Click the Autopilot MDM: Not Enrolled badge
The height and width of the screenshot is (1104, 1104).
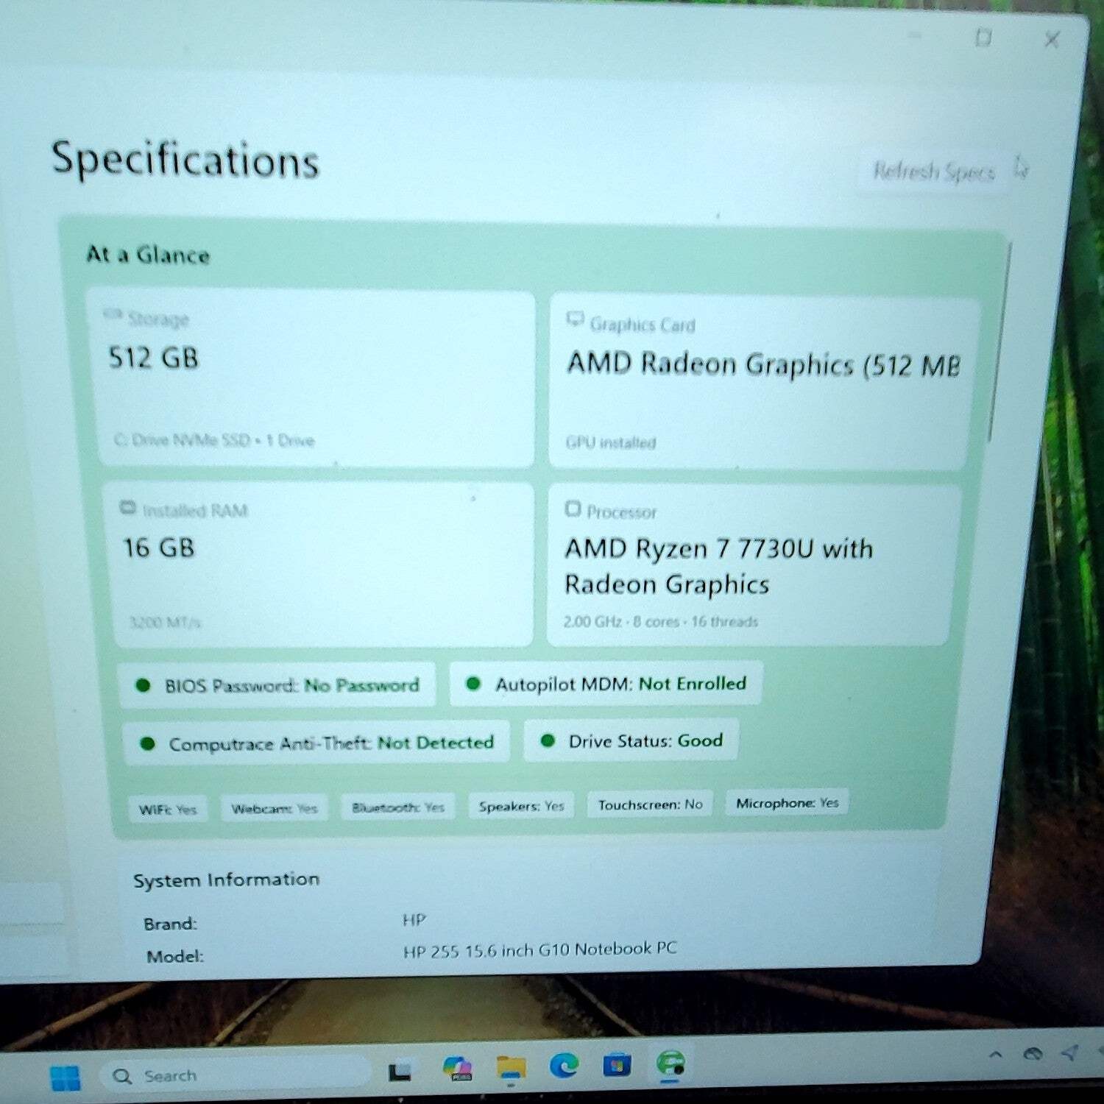[606, 684]
